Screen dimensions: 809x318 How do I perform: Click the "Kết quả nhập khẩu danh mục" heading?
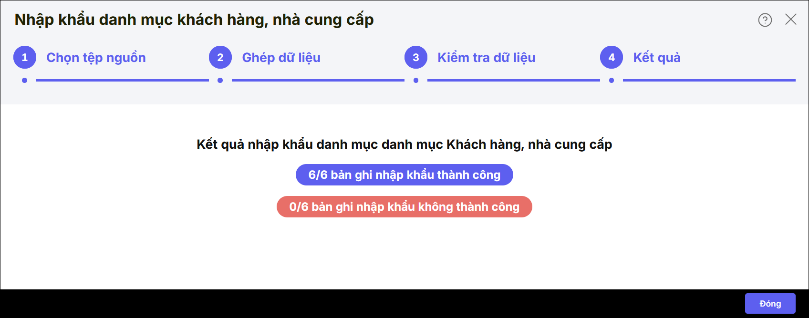point(404,144)
